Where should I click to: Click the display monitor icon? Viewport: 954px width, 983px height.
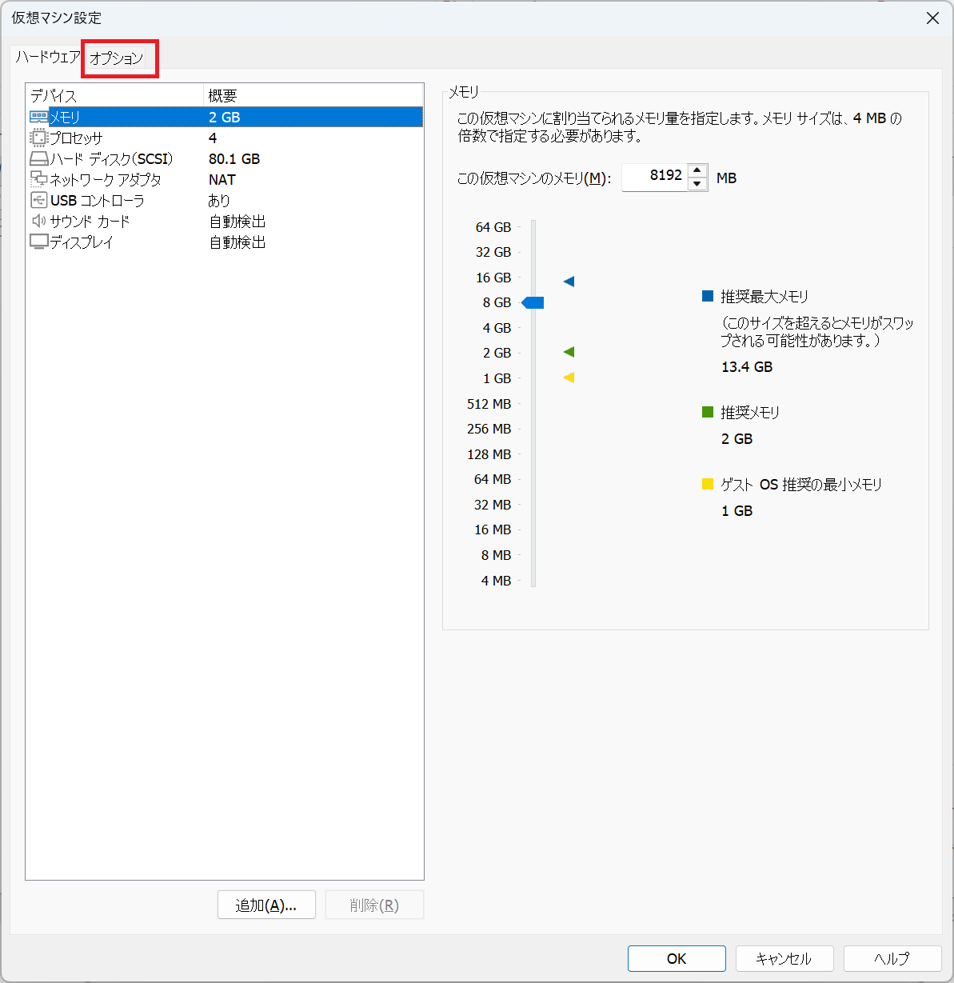(38, 242)
